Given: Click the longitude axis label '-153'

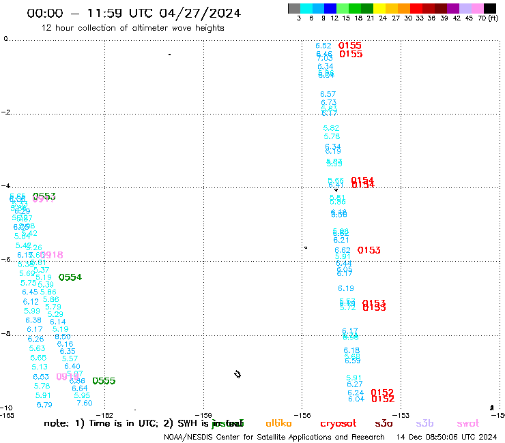Looking at the screenshot, I should pyautogui.click(x=401, y=415).
